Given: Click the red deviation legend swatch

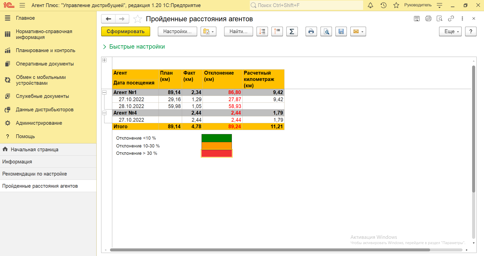Looking at the screenshot, I should click(216, 153).
